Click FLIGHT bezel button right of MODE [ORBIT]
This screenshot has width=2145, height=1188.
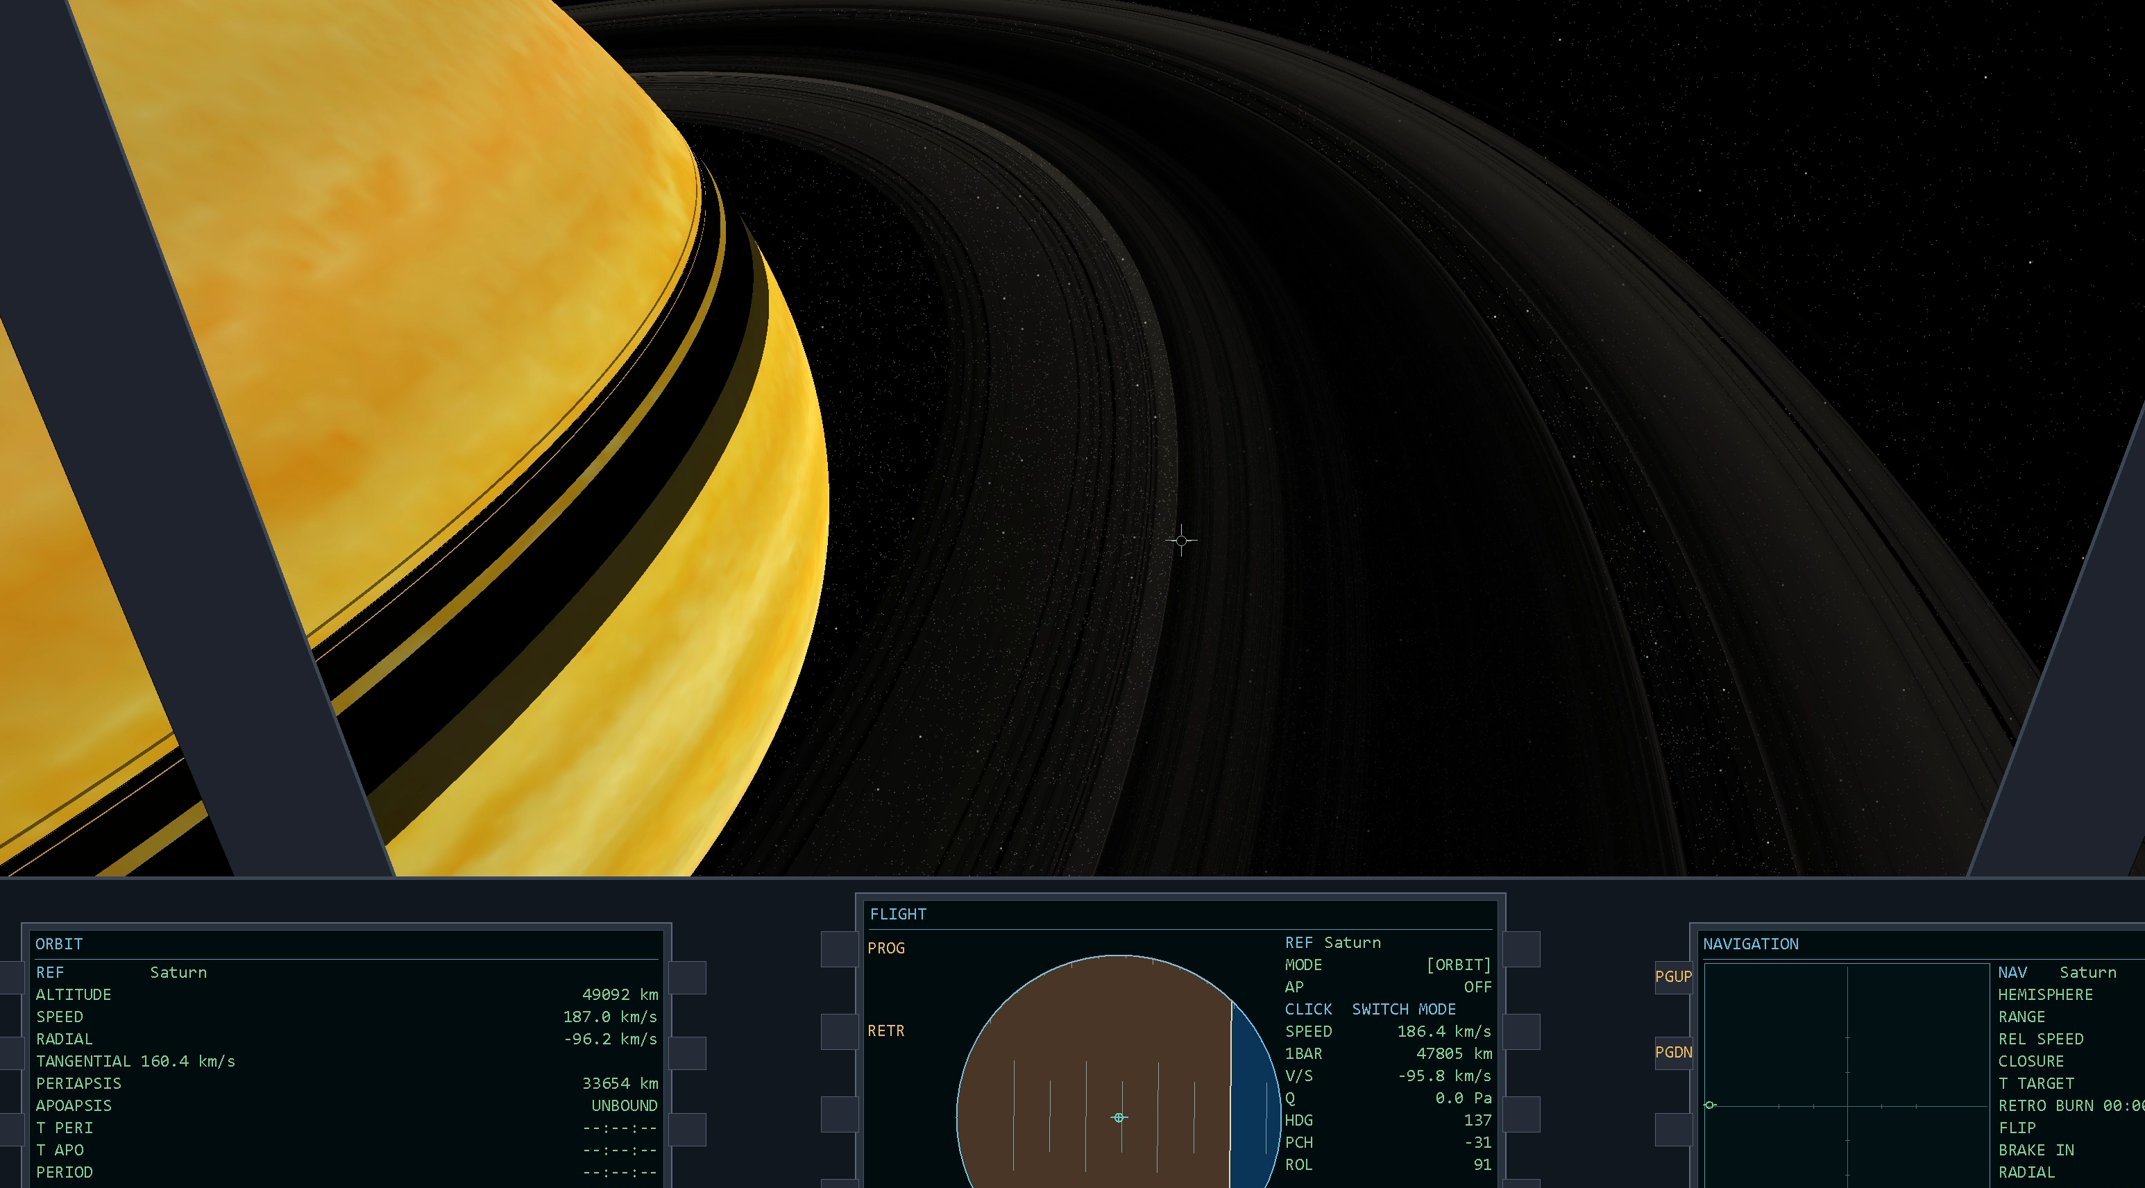pyautogui.click(x=1521, y=949)
